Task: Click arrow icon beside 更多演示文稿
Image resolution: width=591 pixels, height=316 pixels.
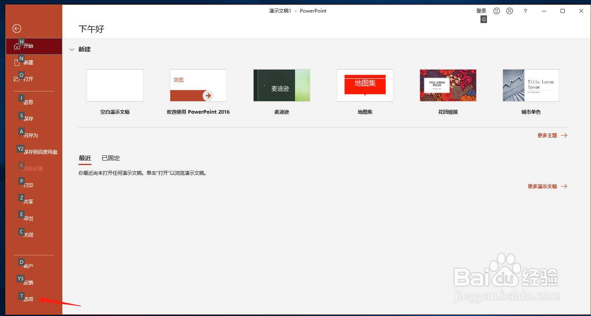Action: point(564,187)
